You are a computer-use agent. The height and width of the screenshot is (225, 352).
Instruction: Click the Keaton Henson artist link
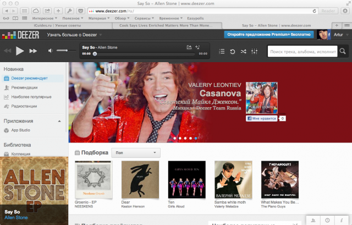coord(133,207)
